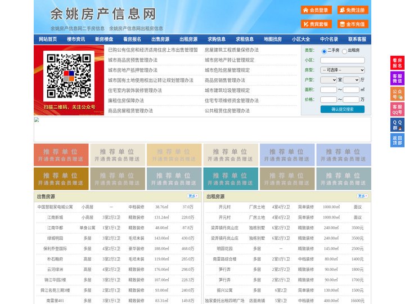
Task: Open 联系客服 navigation item
Action: (x=357, y=39)
